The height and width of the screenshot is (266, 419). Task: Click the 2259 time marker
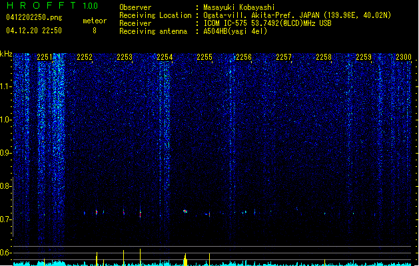click(x=364, y=57)
